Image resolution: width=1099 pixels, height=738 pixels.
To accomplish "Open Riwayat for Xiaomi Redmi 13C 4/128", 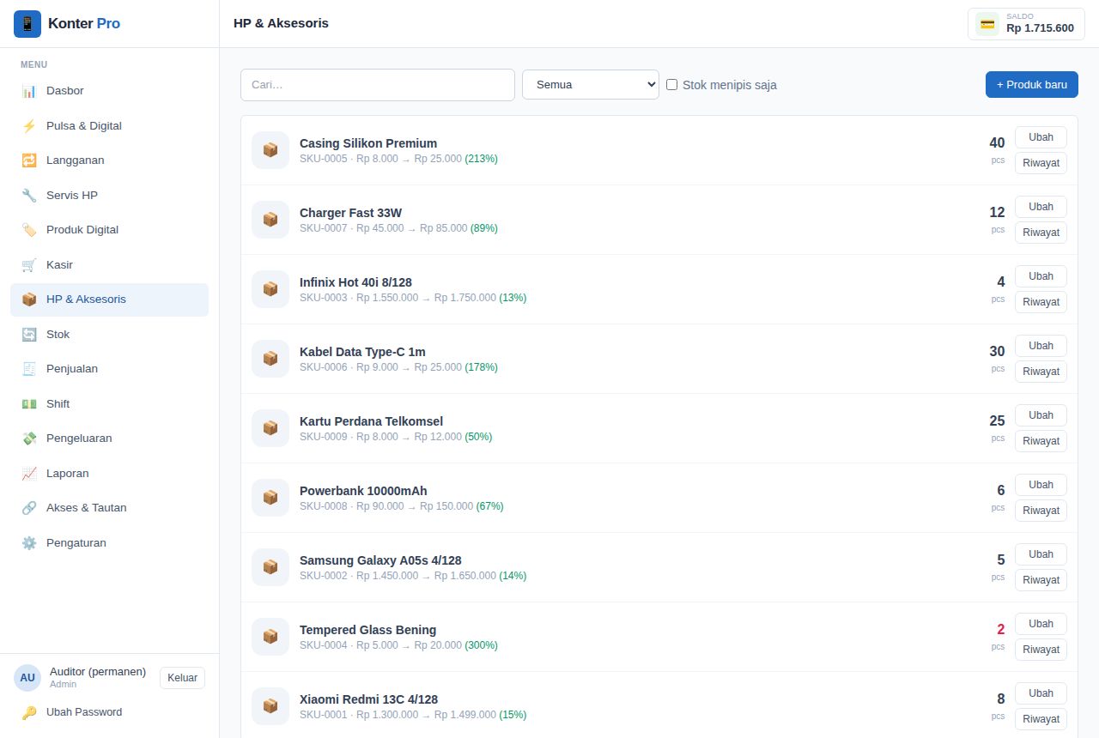I will [x=1041, y=719].
